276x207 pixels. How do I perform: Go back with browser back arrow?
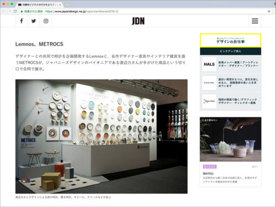click(4, 11)
